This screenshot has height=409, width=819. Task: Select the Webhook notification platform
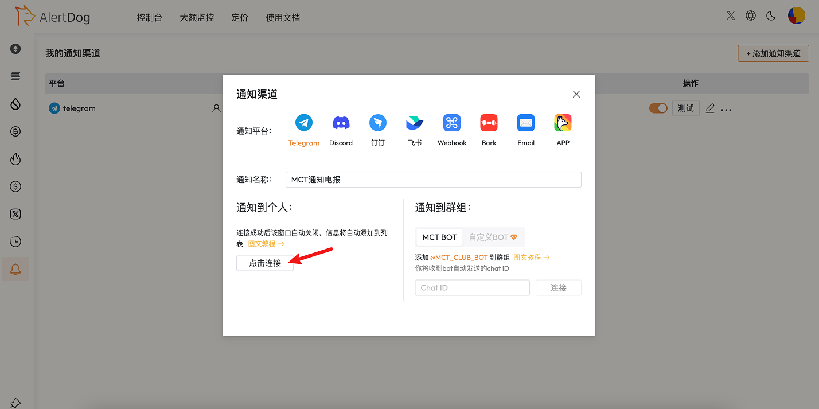point(451,122)
